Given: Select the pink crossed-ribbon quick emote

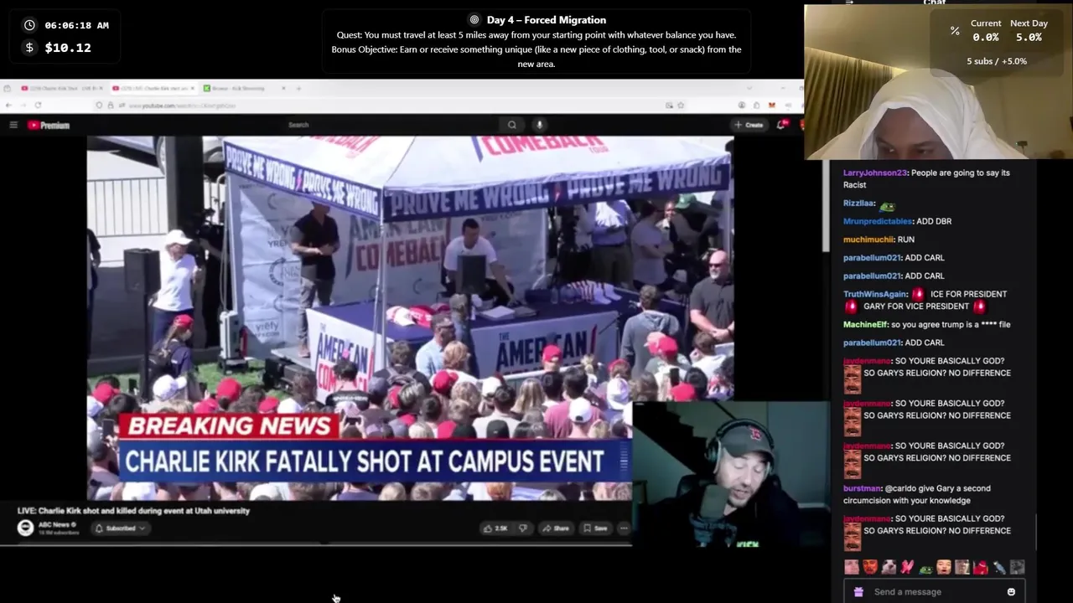Looking at the screenshot, I should (x=907, y=568).
